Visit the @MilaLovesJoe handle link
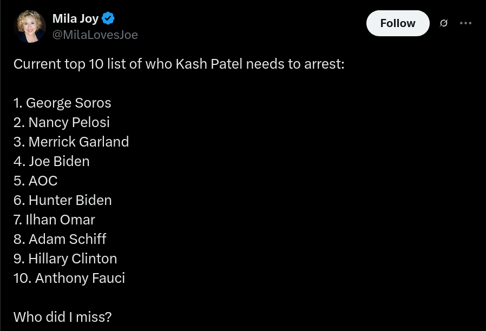 pyautogui.click(x=95, y=35)
